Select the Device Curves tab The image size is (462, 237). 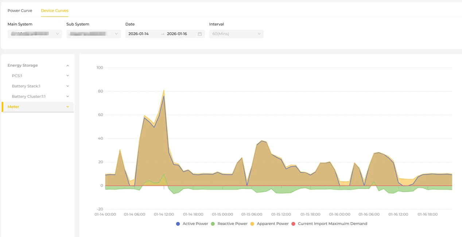point(55,11)
